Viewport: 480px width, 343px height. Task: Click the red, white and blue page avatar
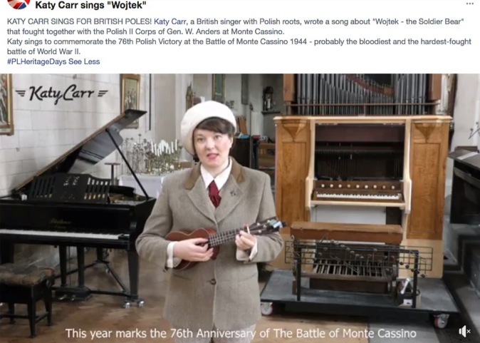[19, 4]
